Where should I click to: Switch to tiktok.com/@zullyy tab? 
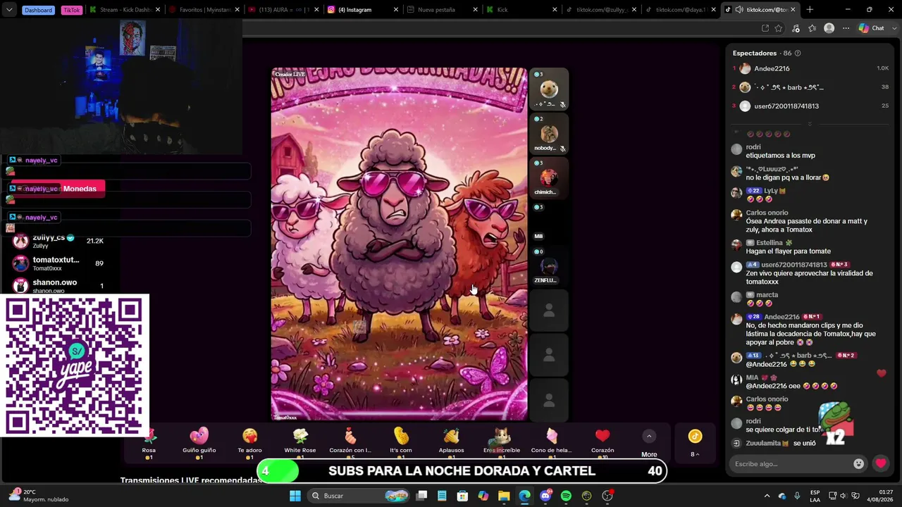[601, 10]
